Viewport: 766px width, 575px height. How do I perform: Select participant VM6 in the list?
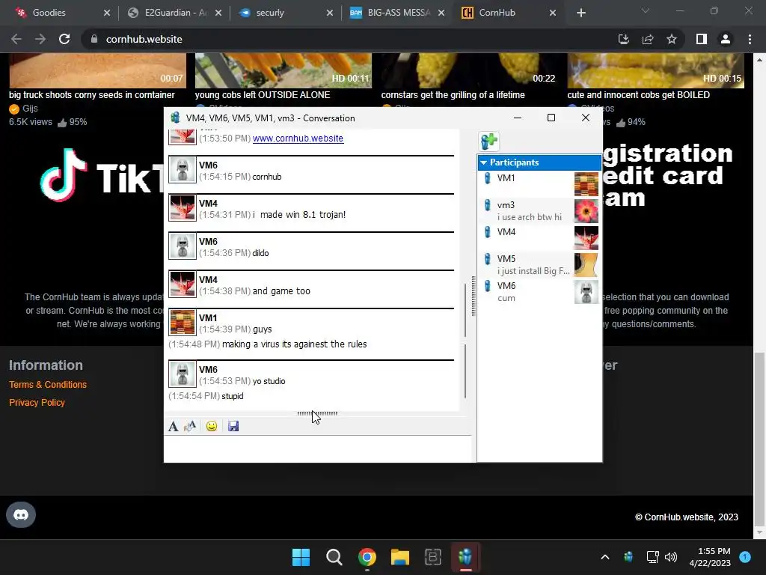tap(539, 291)
